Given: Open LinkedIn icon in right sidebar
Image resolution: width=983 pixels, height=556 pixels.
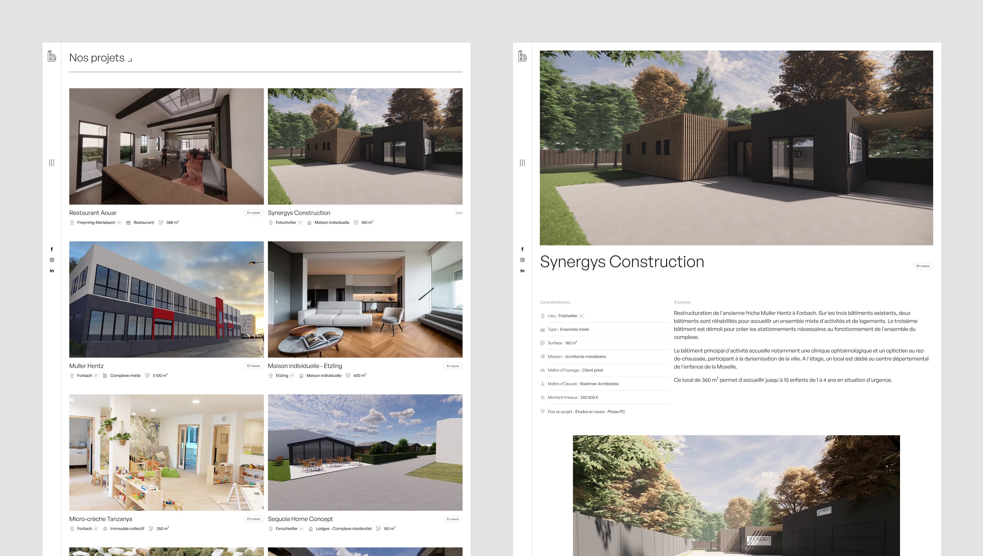Looking at the screenshot, I should [522, 271].
